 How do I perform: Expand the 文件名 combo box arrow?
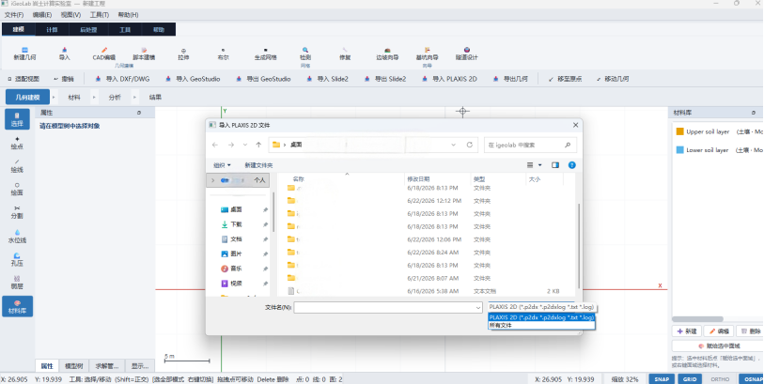tap(478, 307)
